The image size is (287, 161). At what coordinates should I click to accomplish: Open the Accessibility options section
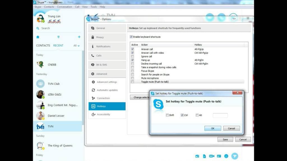pos(107,114)
